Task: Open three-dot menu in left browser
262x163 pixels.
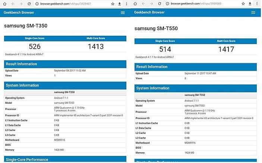Action: click(126, 4)
